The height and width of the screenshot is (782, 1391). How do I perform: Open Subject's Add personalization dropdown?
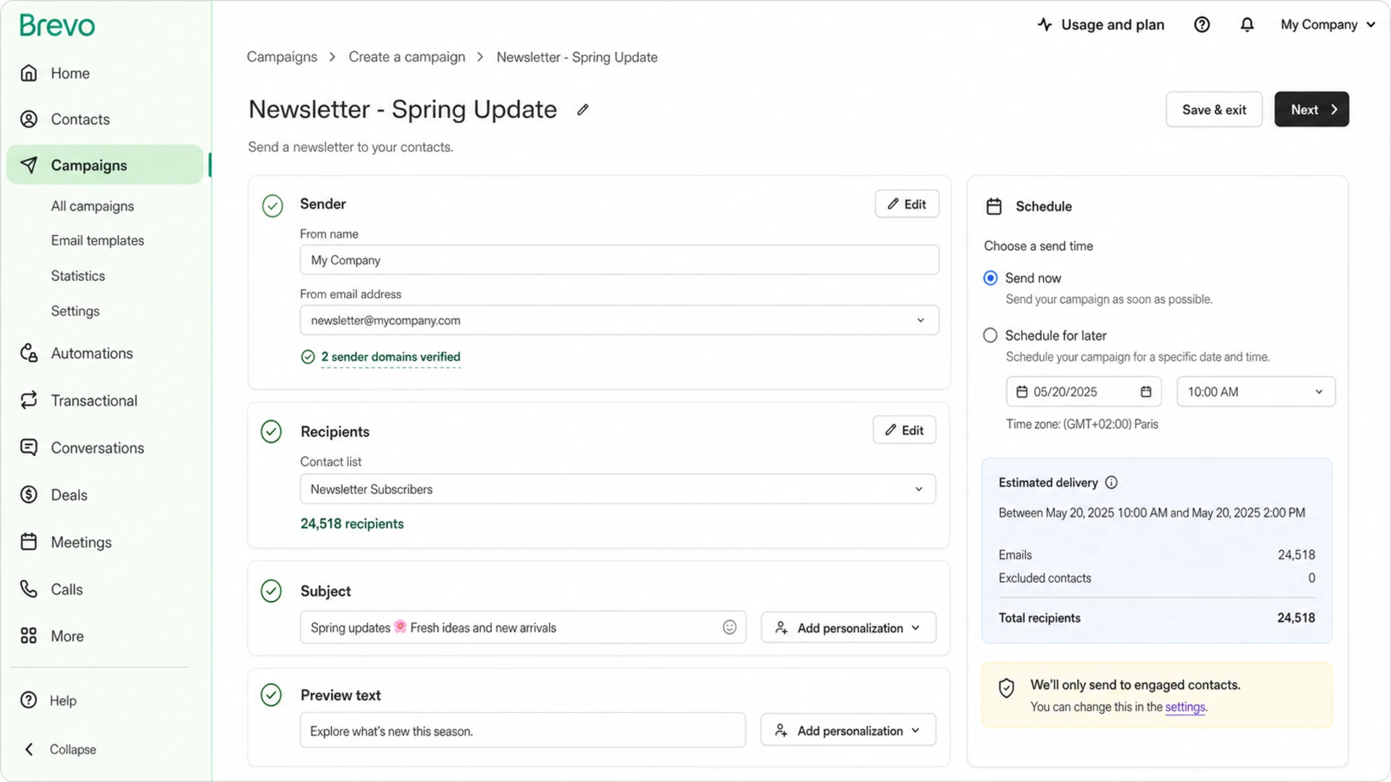click(848, 628)
